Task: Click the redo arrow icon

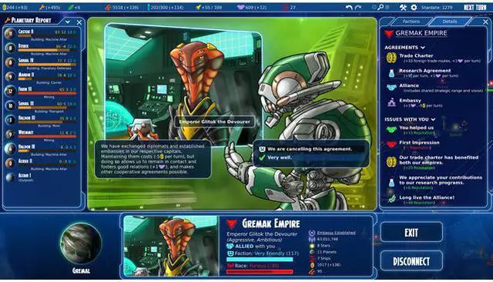Action: [x=358, y=7]
